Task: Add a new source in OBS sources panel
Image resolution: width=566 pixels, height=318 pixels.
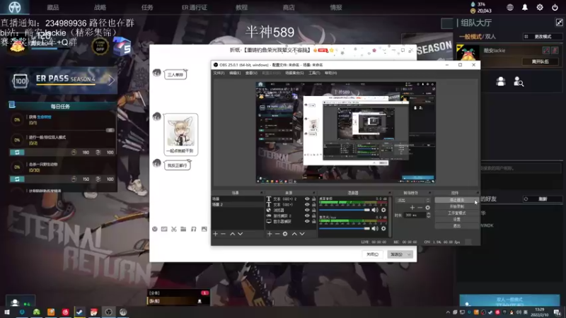Action: [270, 234]
